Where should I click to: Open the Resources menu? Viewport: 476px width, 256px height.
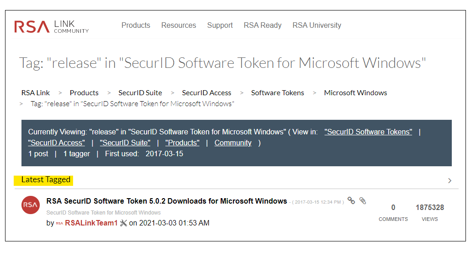tap(179, 25)
